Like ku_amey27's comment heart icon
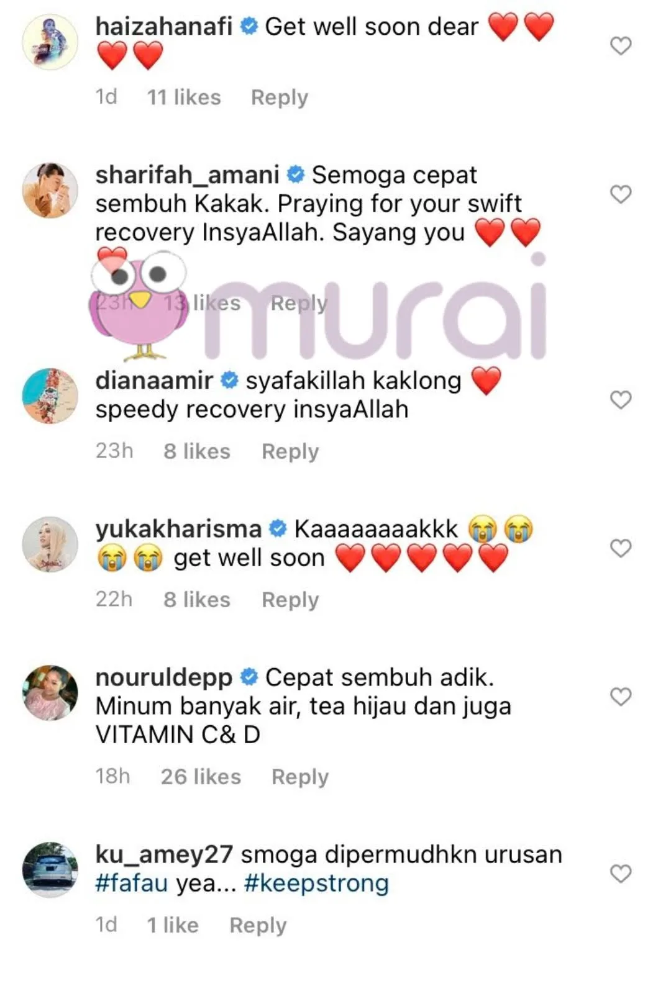The image size is (671, 981). click(x=621, y=873)
